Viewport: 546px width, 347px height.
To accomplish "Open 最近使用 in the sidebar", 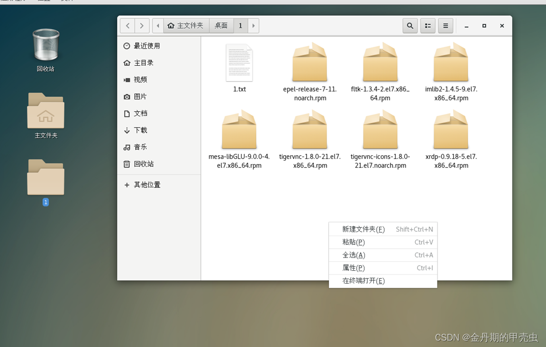I will (159, 46).
